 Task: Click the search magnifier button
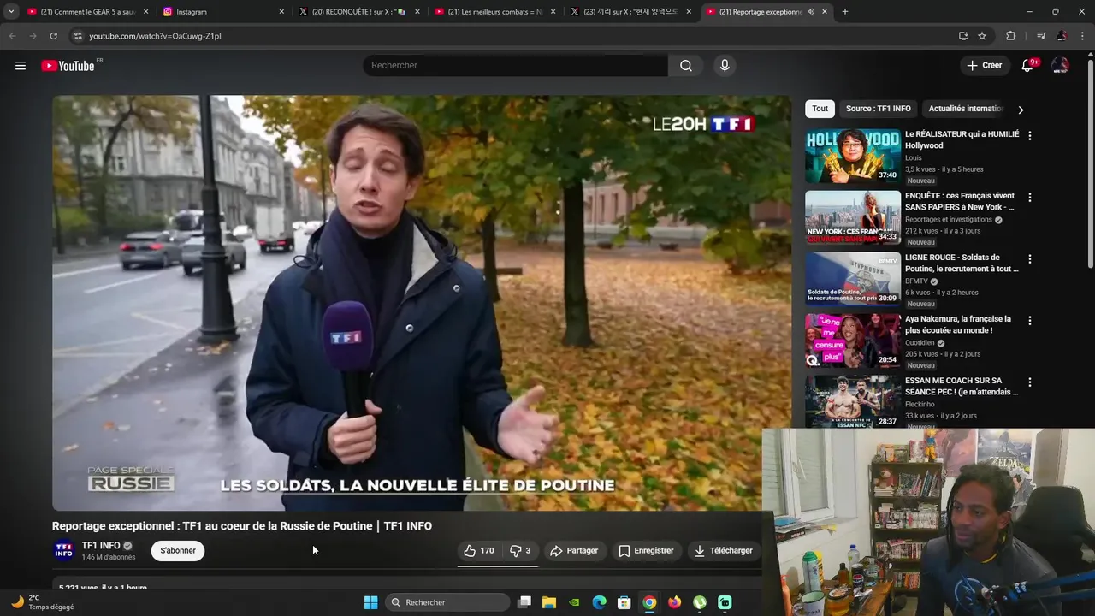click(686, 65)
